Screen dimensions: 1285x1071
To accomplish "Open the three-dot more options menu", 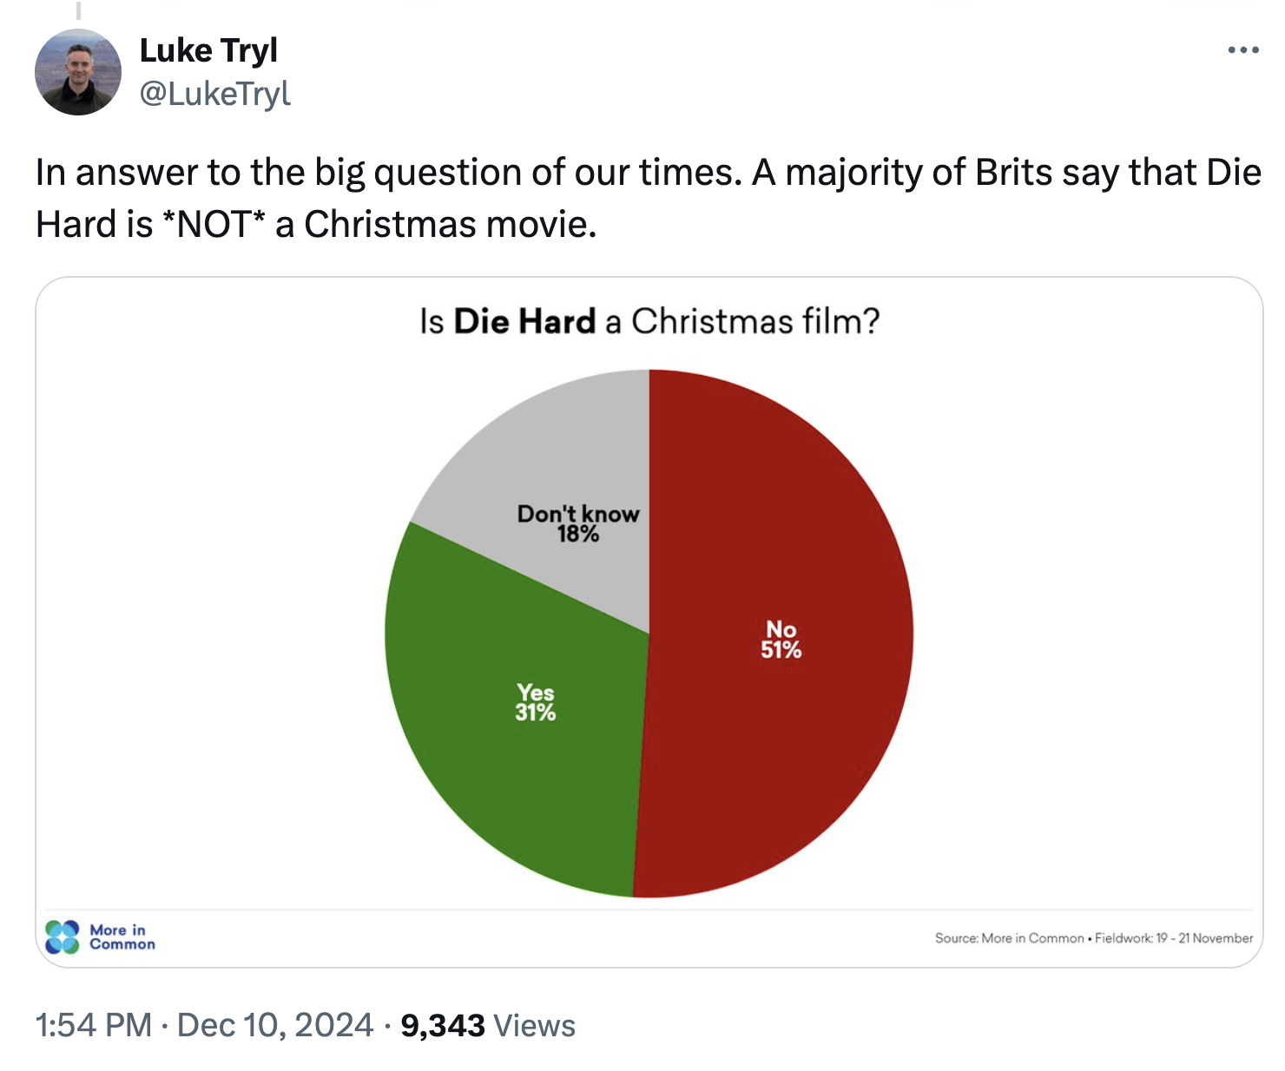I will pos(1243,50).
